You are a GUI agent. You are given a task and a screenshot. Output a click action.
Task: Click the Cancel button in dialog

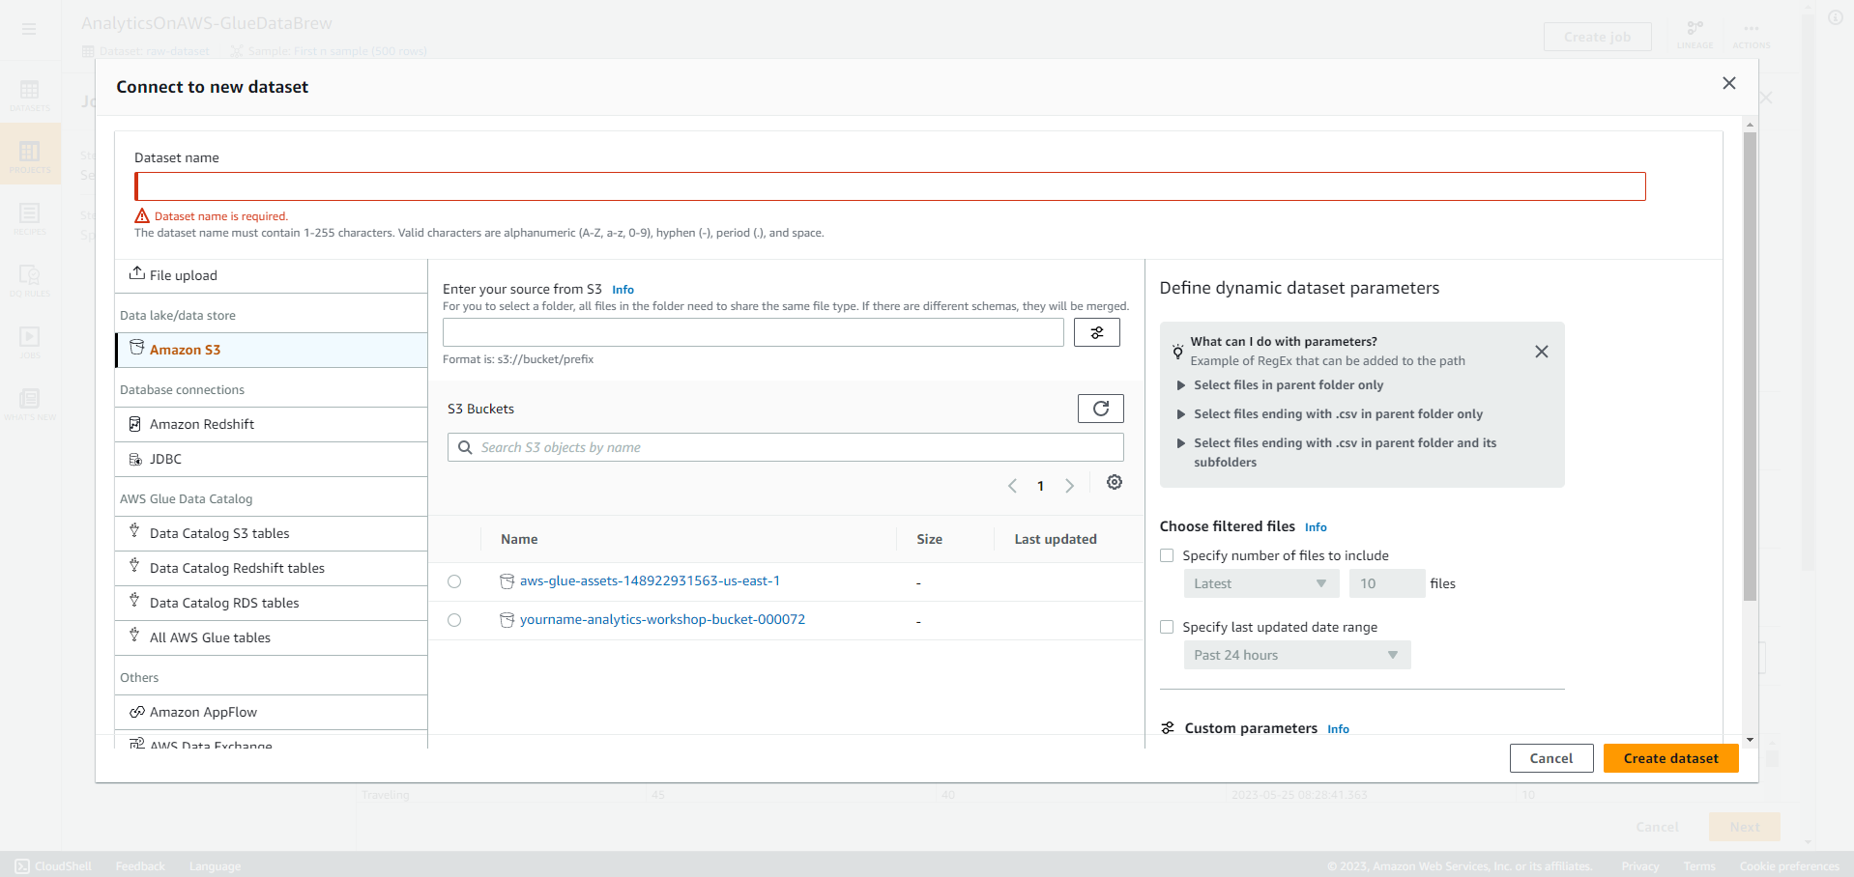pos(1551,758)
